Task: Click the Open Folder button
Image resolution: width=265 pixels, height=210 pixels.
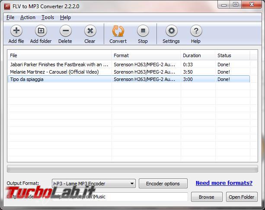Action: 242,197
